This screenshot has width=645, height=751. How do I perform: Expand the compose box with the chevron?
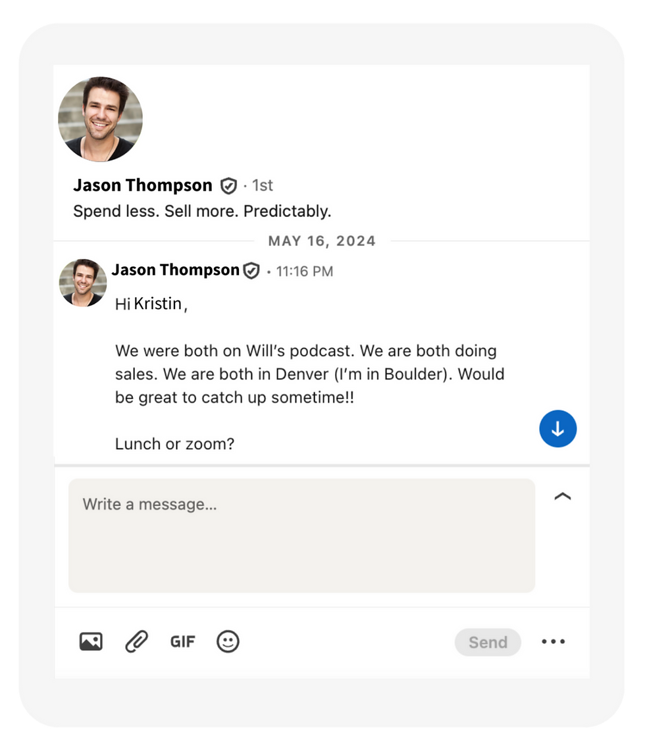pos(562,497)
